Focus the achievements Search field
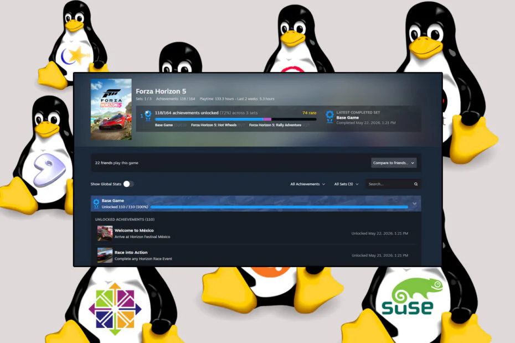The image size is (515, 343). click(x=393, y=184)
